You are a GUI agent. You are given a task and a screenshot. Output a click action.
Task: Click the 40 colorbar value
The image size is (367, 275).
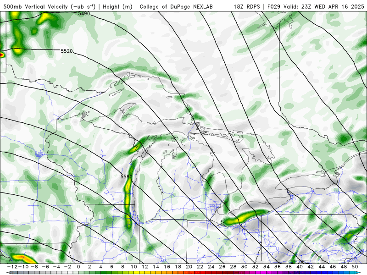(x=300, y=267)
